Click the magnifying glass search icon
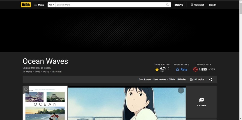This screenshot has height=120, width=242. click(x=168, y=5)
